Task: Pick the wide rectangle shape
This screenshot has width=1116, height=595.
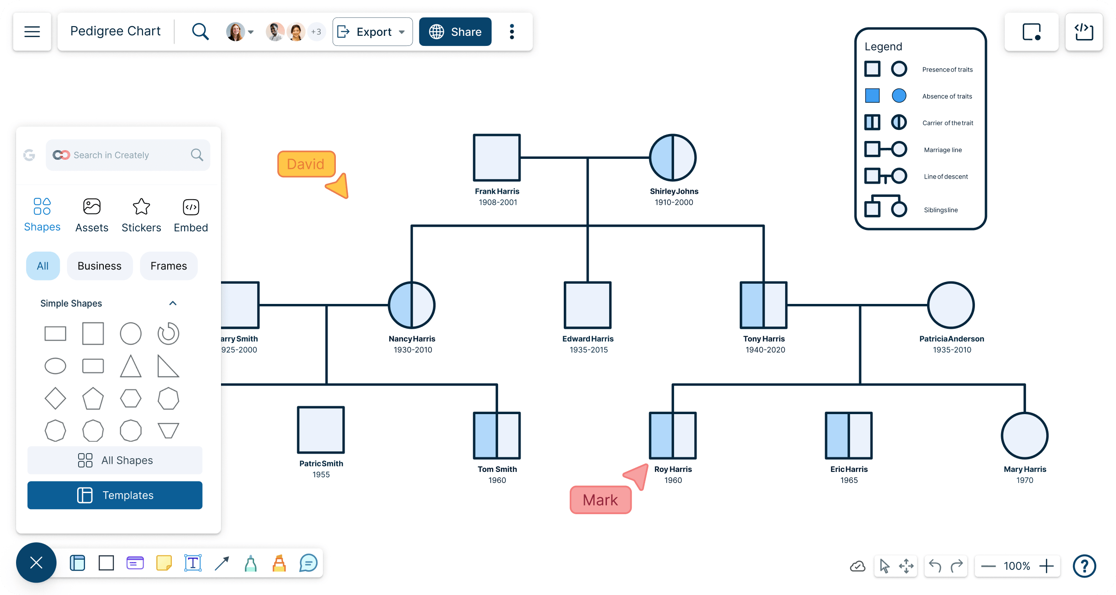Action: click(x=55, y=333)
